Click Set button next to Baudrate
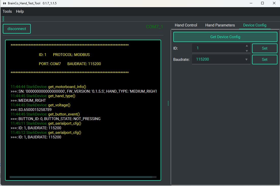Screen dimensions: 280x186 (265, 60)
